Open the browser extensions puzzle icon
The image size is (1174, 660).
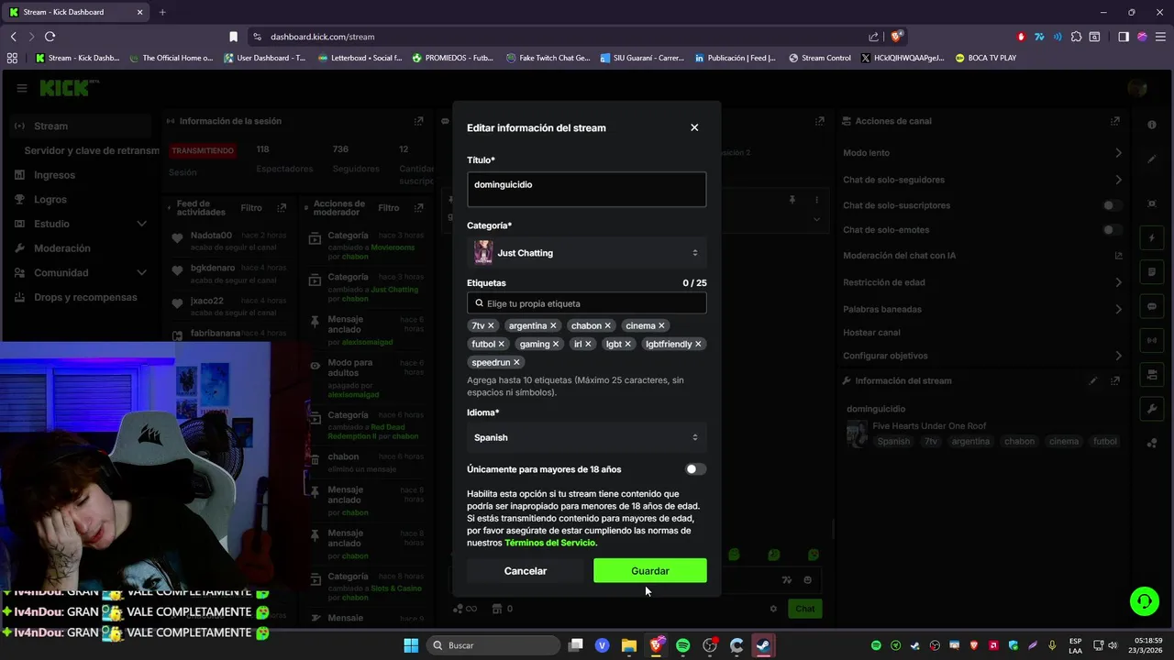(x=1075, y=37)
